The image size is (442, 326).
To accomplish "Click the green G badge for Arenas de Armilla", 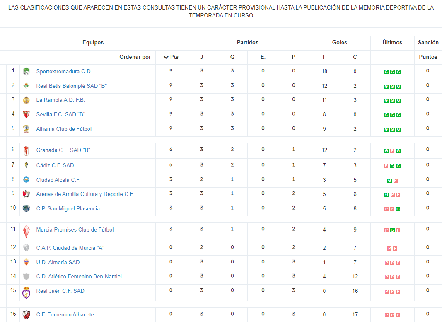I will (x=386, y=195).
